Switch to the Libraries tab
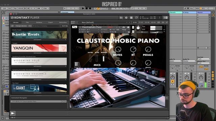The height and width of the screenshot is (121, 216). click(16, 23)
